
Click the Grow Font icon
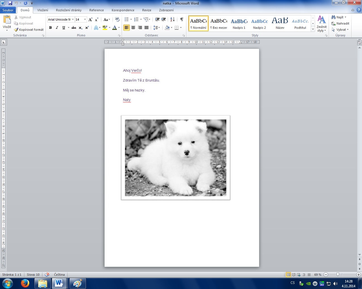90,19
